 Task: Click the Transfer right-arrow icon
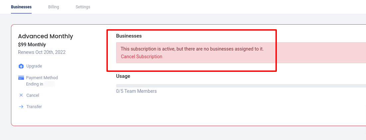point(21,107)
